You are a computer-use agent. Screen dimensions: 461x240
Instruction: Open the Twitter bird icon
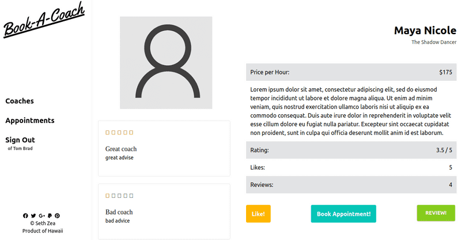[33, 216]
